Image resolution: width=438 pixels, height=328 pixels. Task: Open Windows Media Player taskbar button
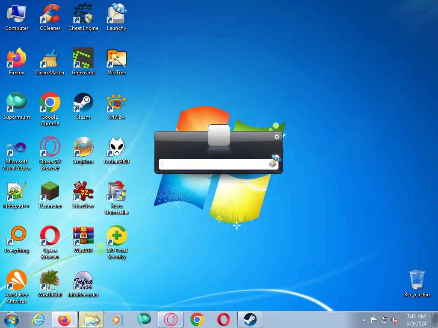click(x=117, y=319)
